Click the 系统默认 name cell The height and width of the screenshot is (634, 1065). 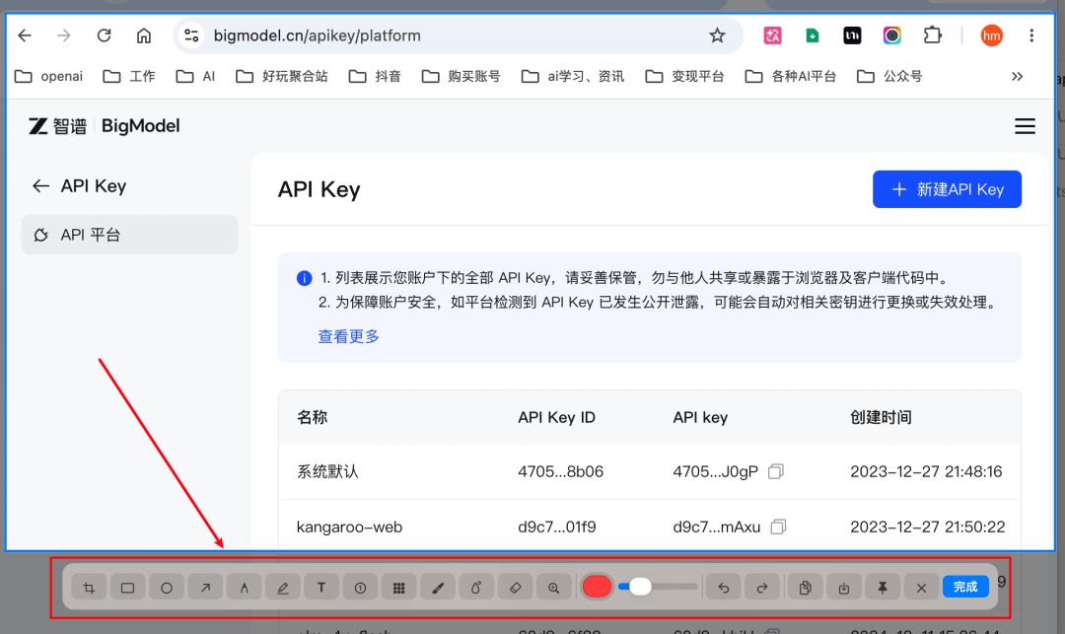pyautogui.click(x=327, y=471)
